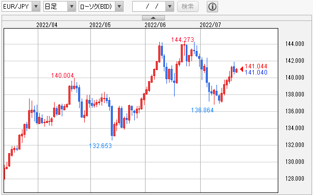Select the ローソク(BID) text in chart combo
The image size is (313, 195).
pyautogui.click(x=96, y=7)
